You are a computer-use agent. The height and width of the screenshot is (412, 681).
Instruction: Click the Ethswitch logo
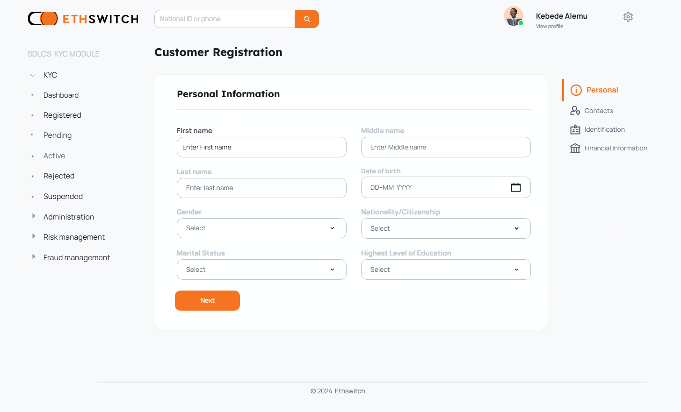pyautogui.click(x=83, y=19)
